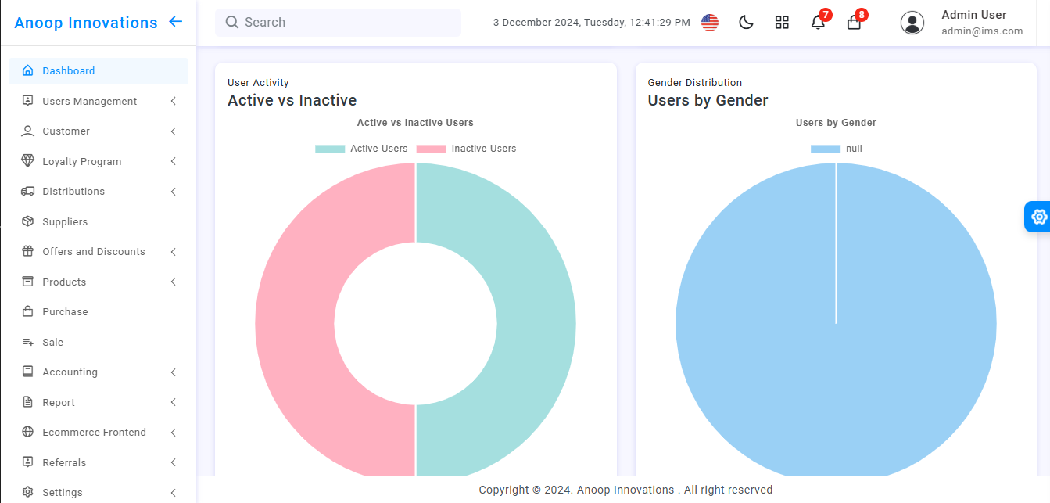Image resolution: width=1050 pixels, height=503 pixels.
Task: Open the cart icon with badge 8
Action: click(854, 23)
